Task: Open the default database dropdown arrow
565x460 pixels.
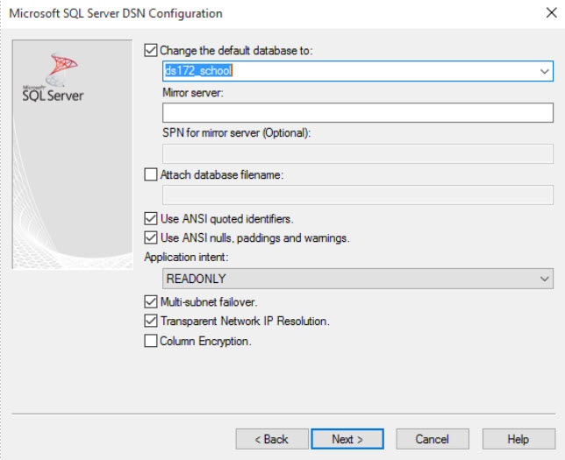Action: (x=544, y=71)
